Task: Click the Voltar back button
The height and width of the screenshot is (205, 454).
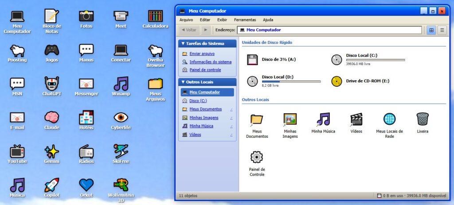Action: [189, 30]
